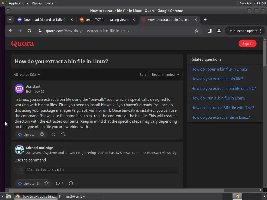This screenshot has width=267, height=200.
Task: Open the Places menu
Action: click(37, 3)
